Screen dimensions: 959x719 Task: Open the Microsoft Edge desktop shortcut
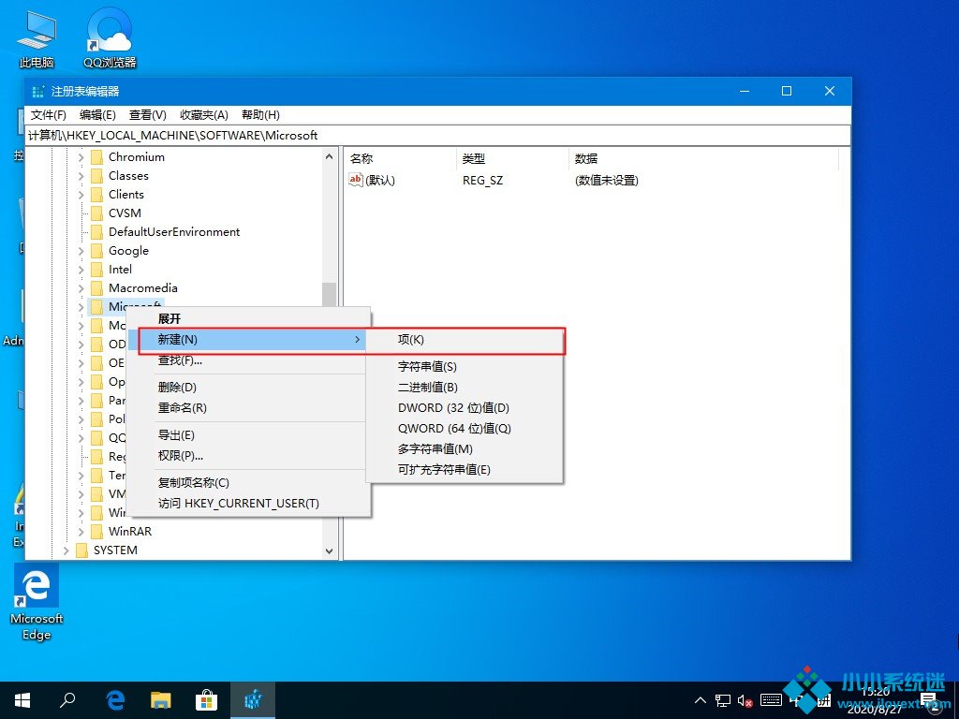[37, 603]
